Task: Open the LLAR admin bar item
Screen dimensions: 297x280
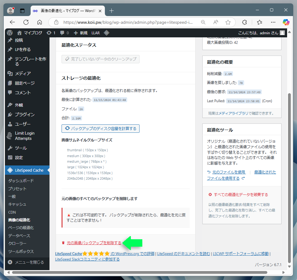Action: pos(96,33)
